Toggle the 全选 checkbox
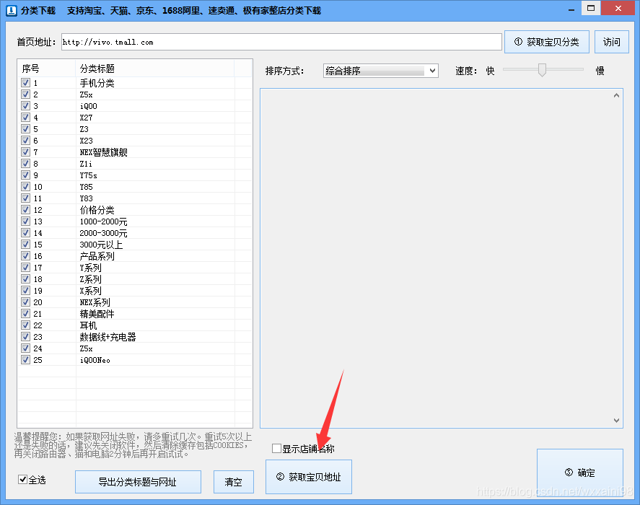640x505 pixels. tap(23, 479)
